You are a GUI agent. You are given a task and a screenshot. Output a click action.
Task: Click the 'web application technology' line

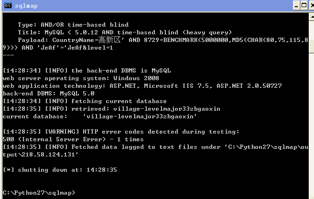142,86
